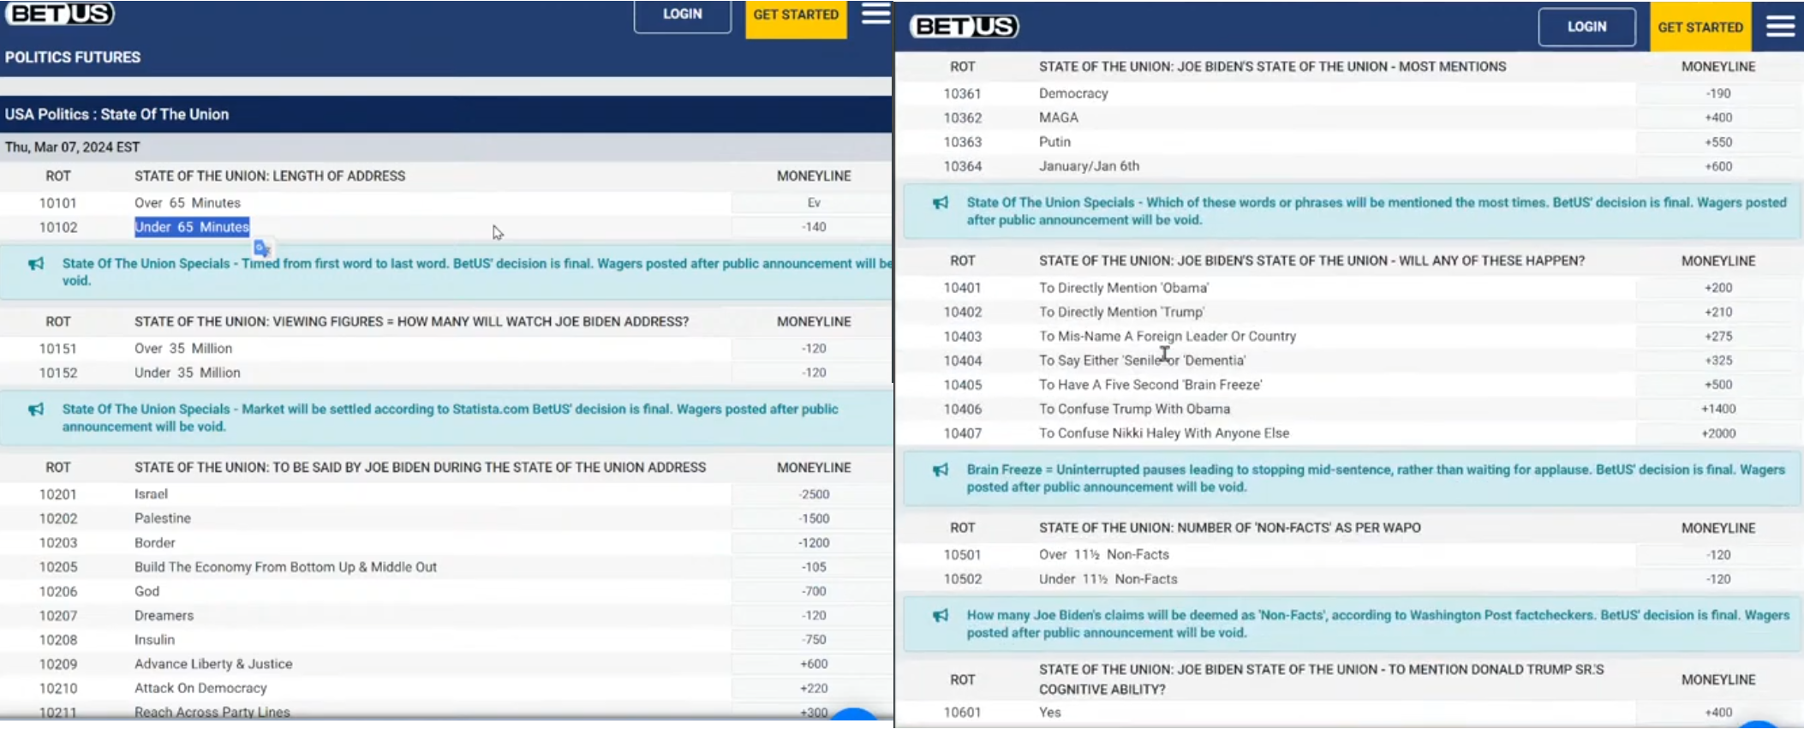This screenshot has height=741, width=1804.
Task: Click megaphone icon beside 'Brain Freeze' definition note
Action: [x=941, y=469]
